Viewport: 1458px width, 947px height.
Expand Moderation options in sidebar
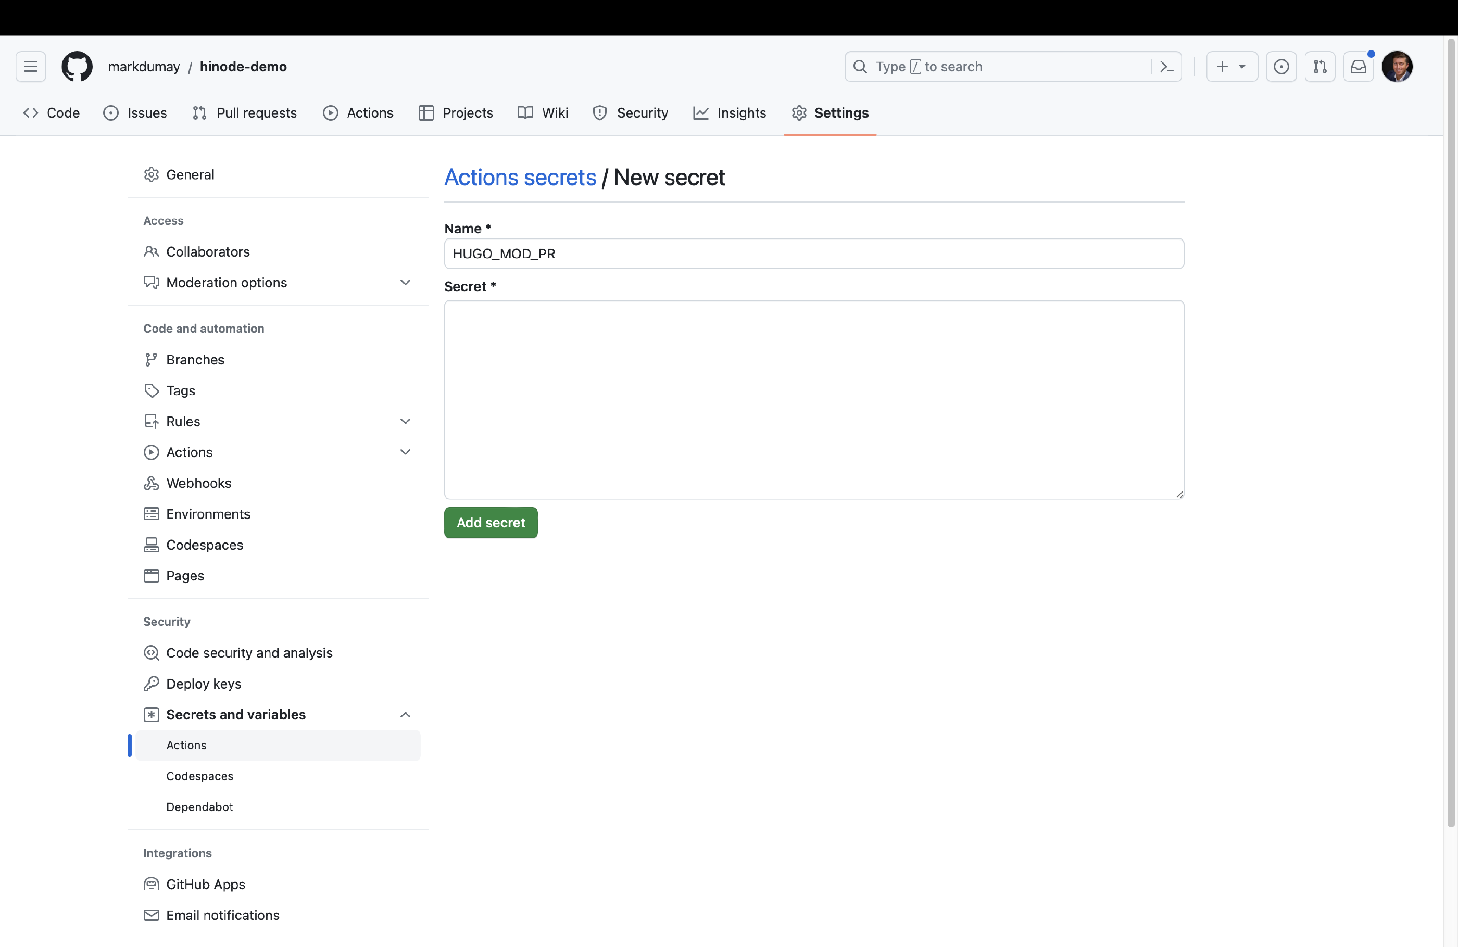click(405, 282)
